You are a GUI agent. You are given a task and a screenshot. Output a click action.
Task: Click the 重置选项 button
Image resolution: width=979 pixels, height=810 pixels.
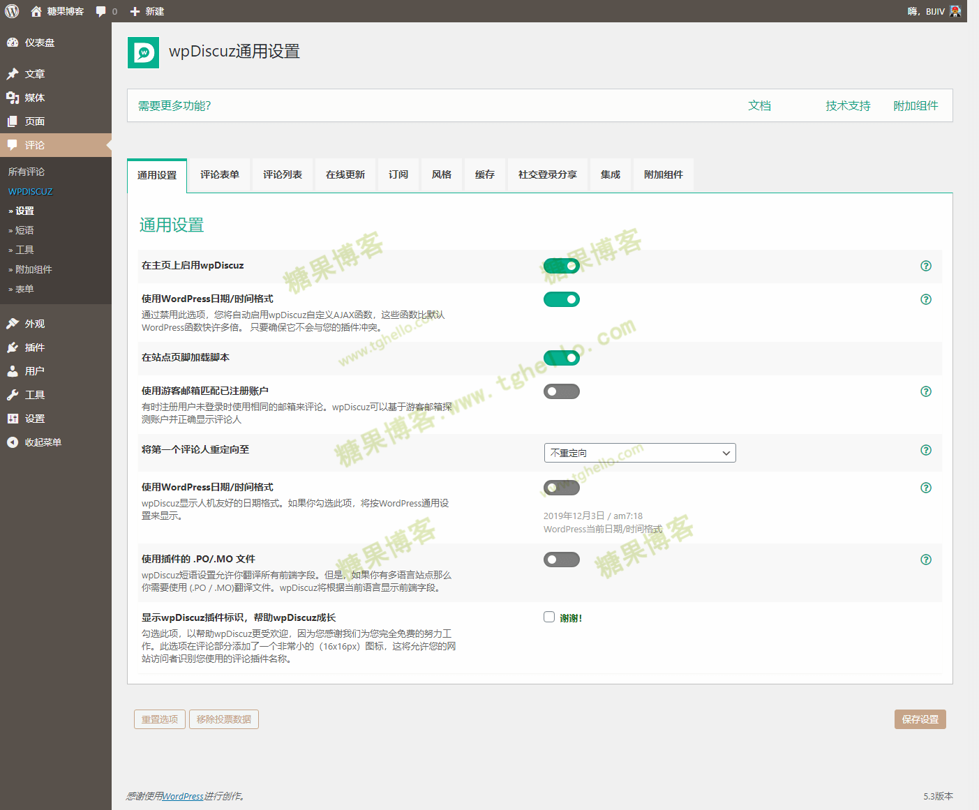(160, 719)
